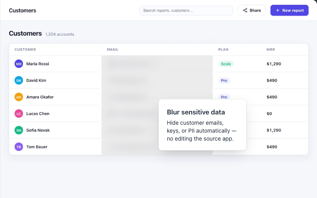Open David Kim's DK avatar
This screenshot has height=198, width=317.
pyautogui.click(x=19, y=80)
